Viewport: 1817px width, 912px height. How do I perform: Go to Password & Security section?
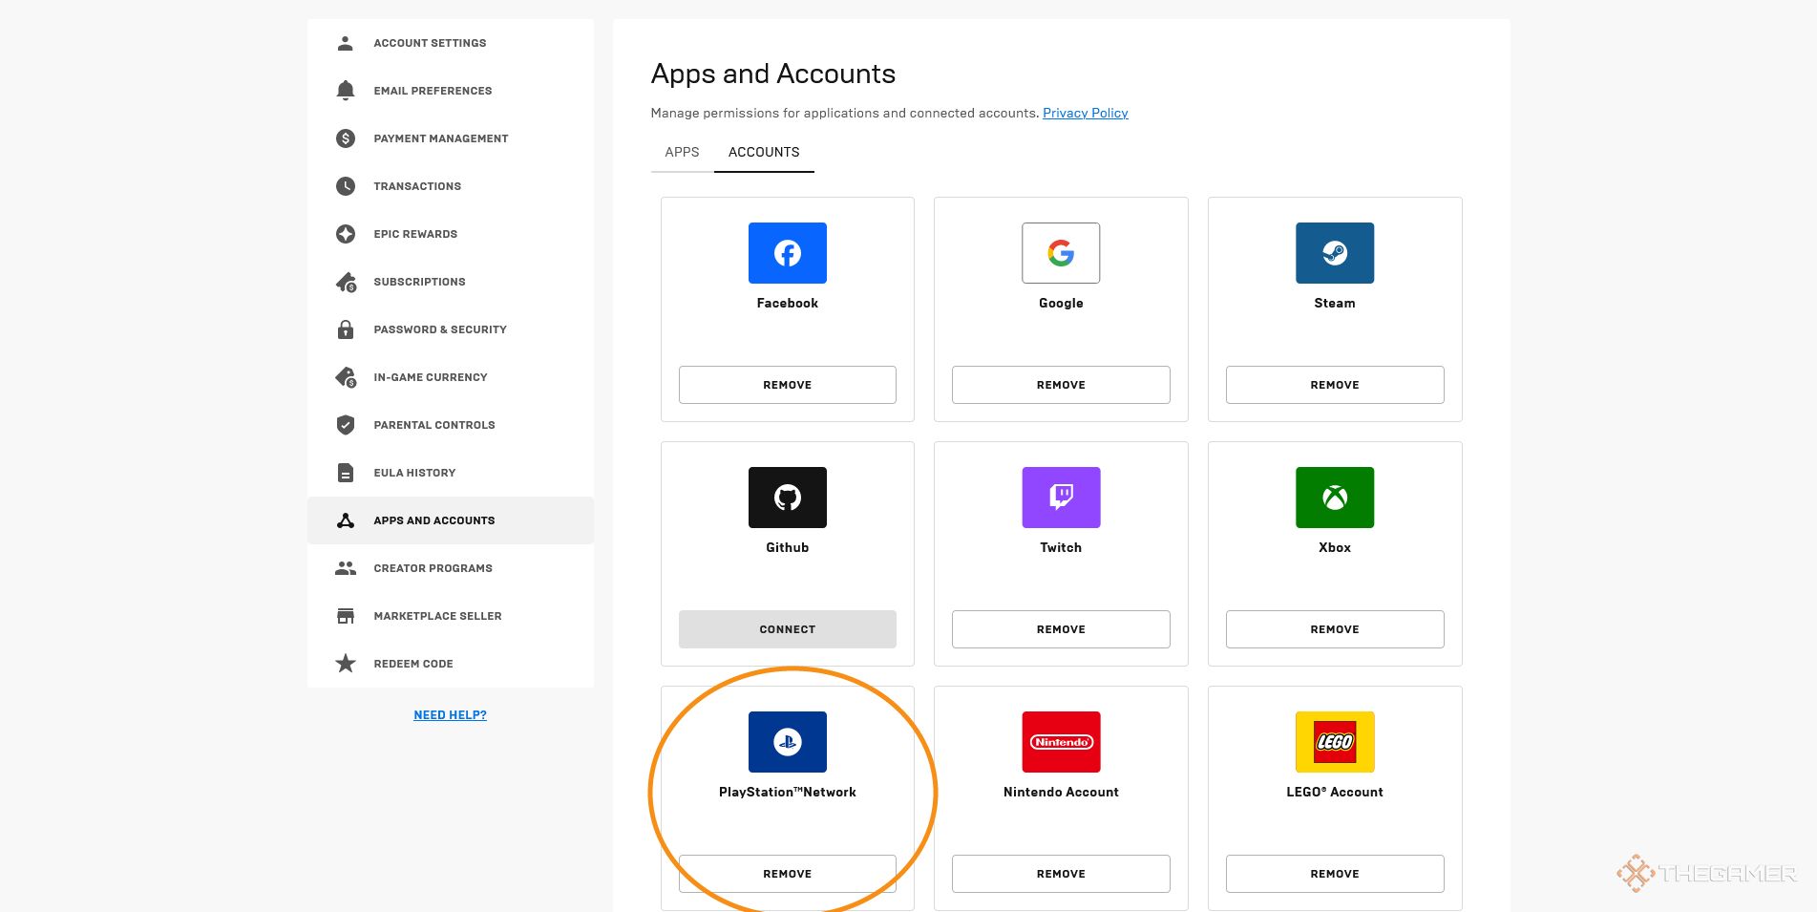451,329
